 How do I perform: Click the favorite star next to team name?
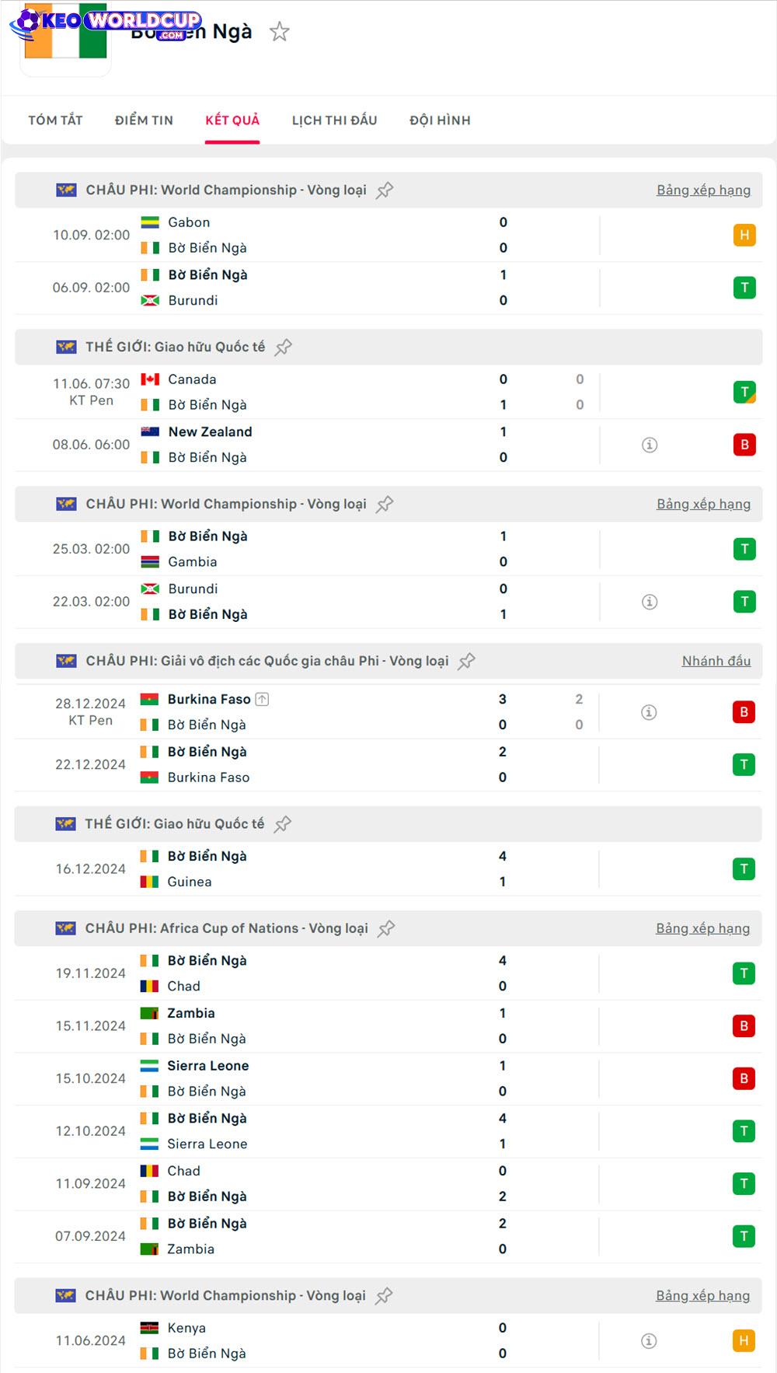coord(279,32)
